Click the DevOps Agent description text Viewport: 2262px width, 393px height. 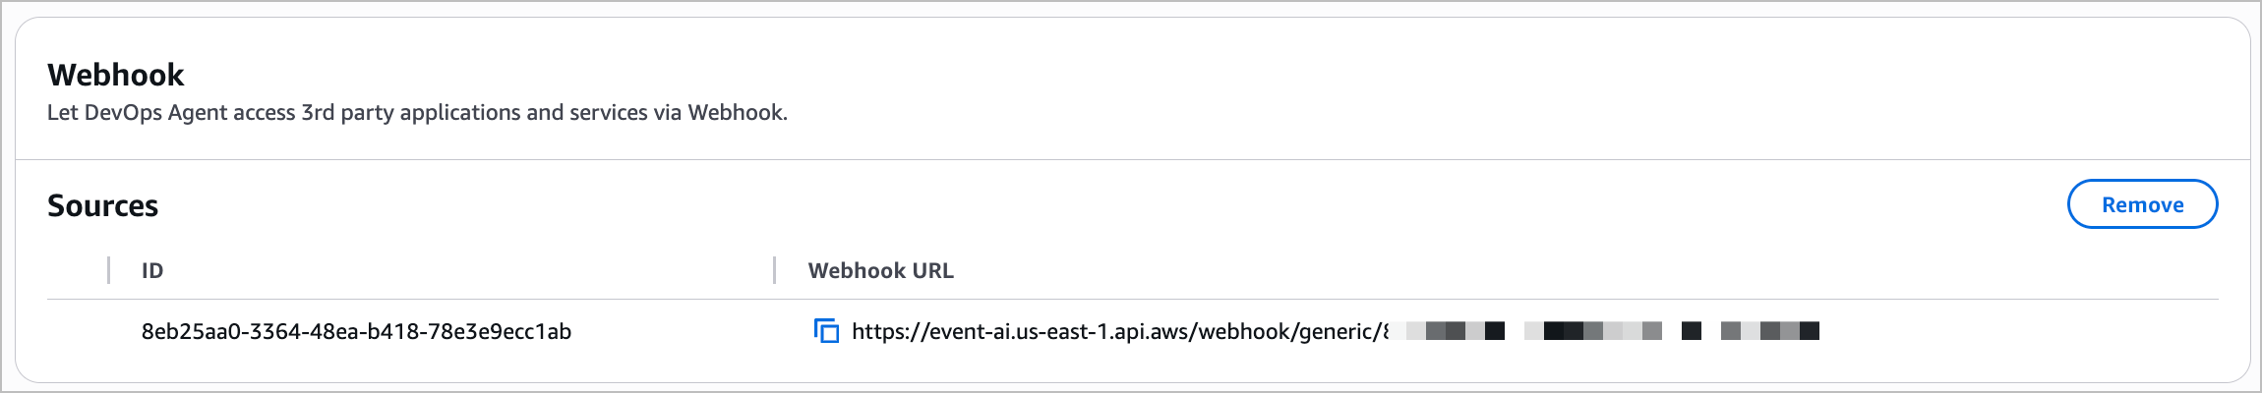(x=417, y=113)
